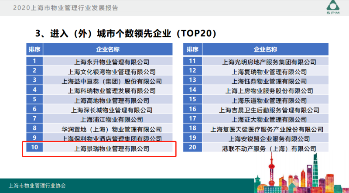Viewport: 349px width, 193px height.
Task: Click 上海科瑞物业管理发展有限公司
Action: pos(112,91)
